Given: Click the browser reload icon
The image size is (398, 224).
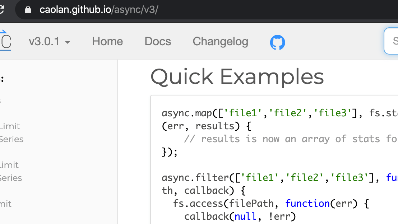Looking at the screenshot, I should 1,9.
